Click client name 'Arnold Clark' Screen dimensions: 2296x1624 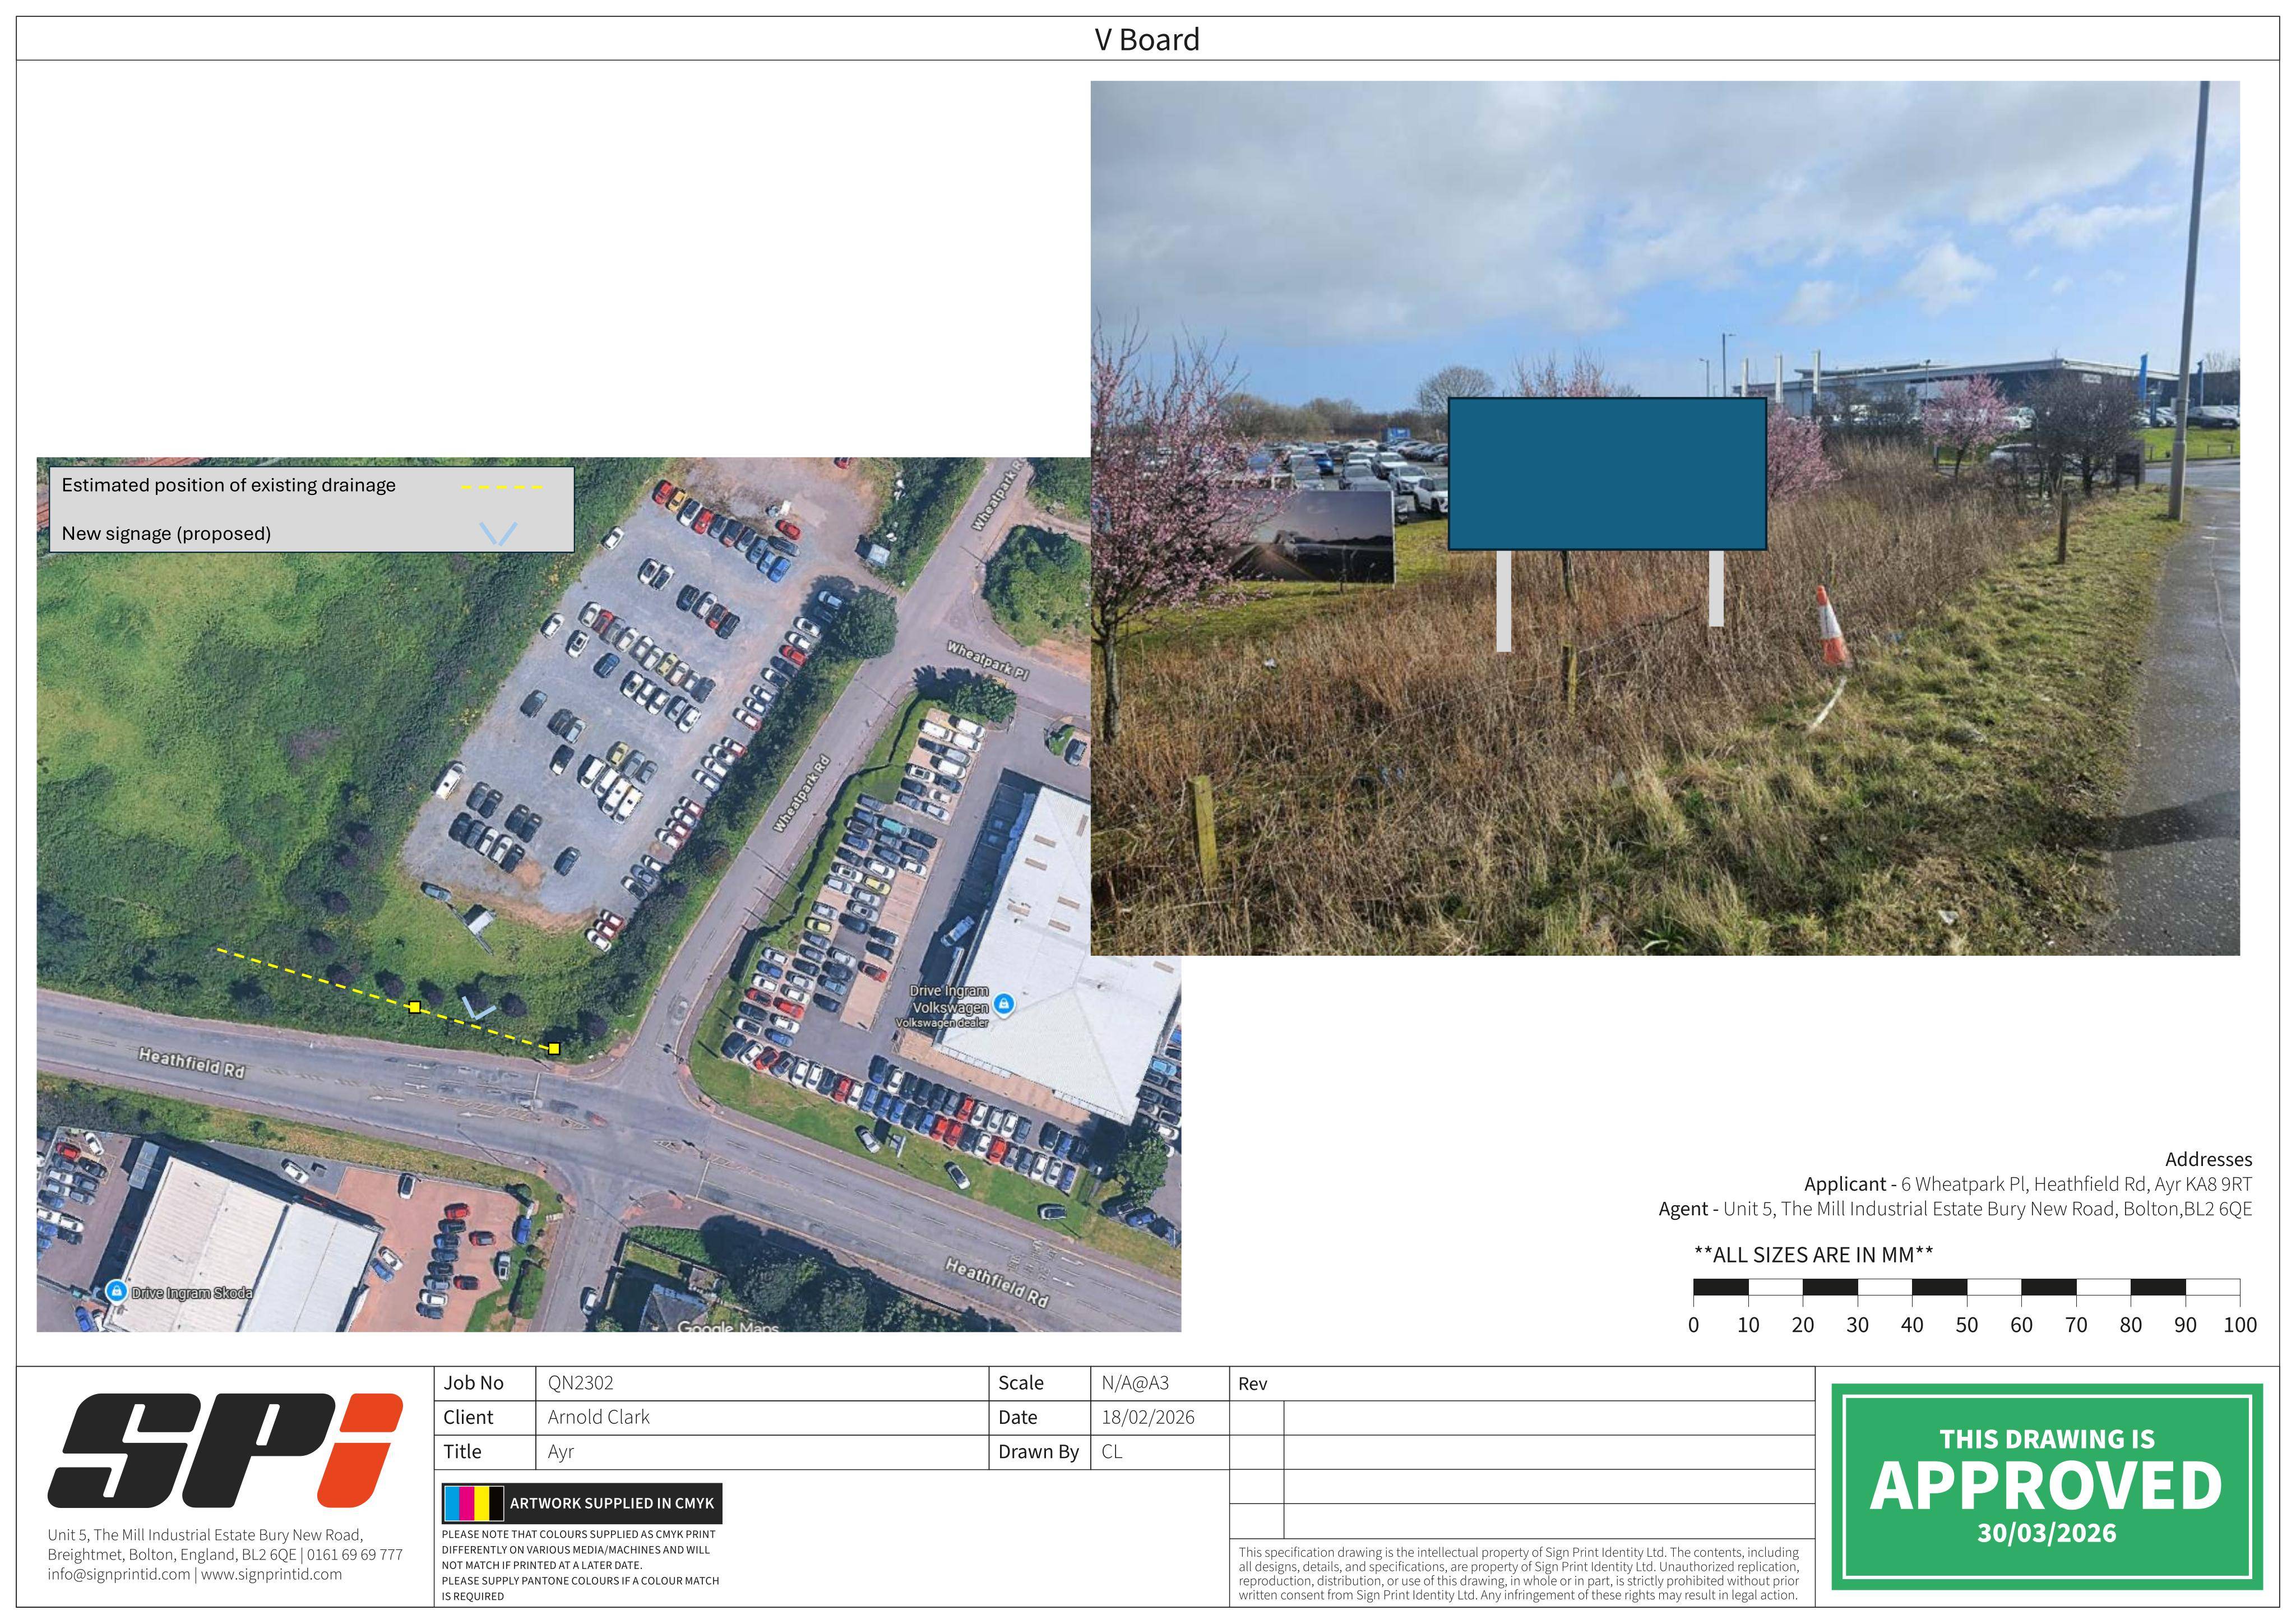pyautogui.click(x=598, y=1417)
